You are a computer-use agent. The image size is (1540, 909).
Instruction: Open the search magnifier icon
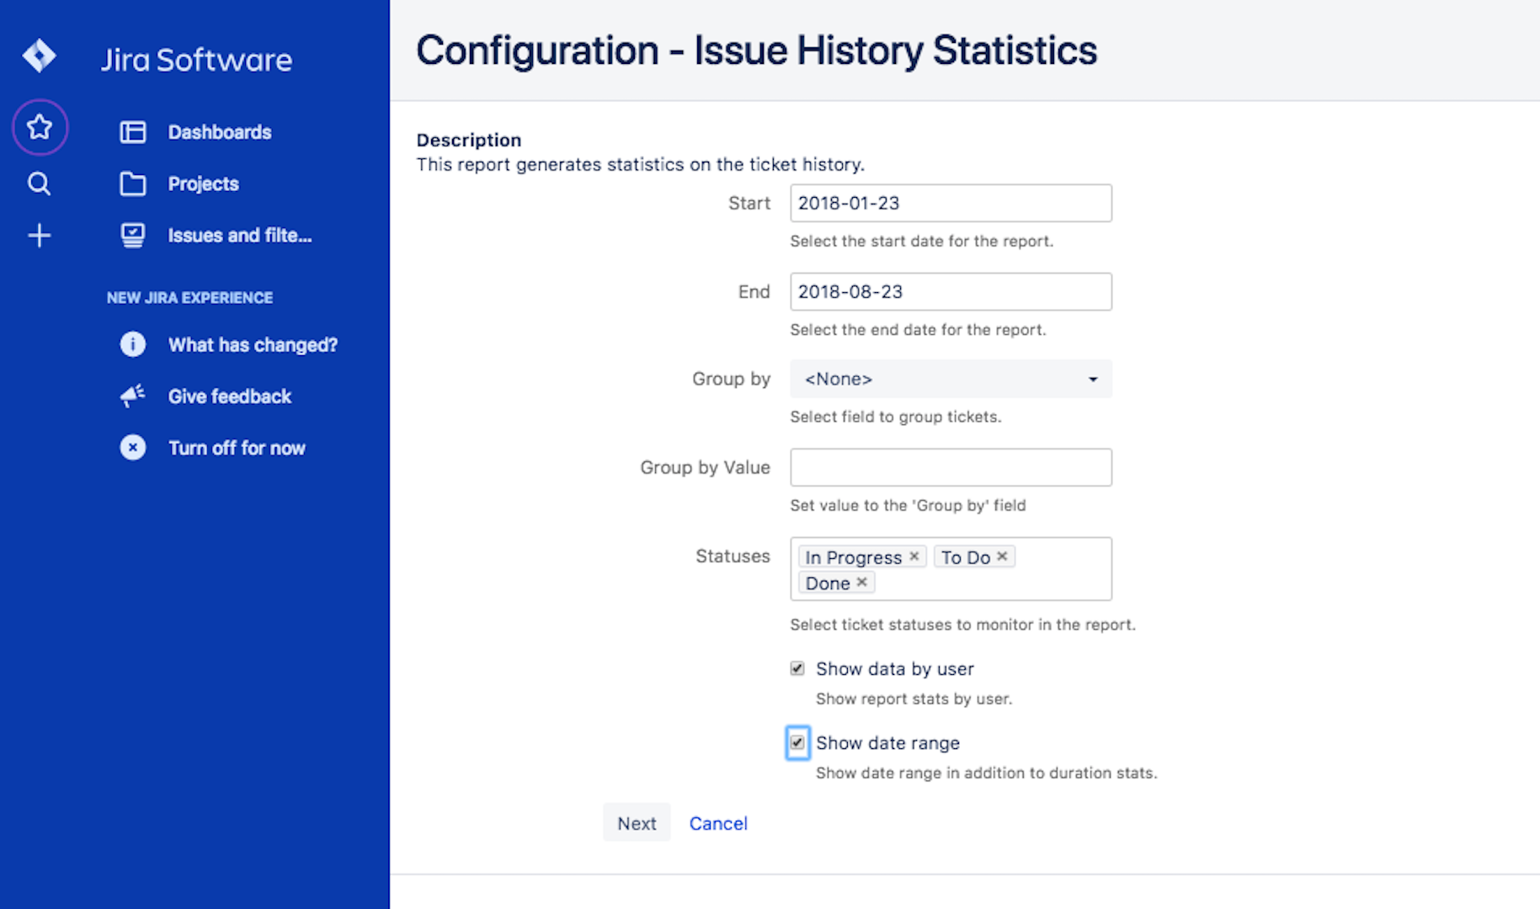pos(39,183)
